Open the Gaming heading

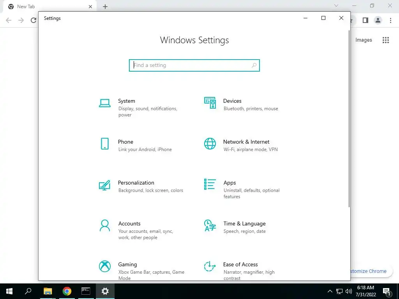click(127, 265)
